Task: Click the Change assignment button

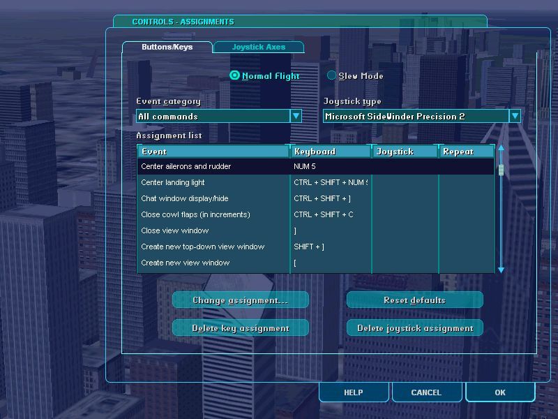Action: coord(241,300)
